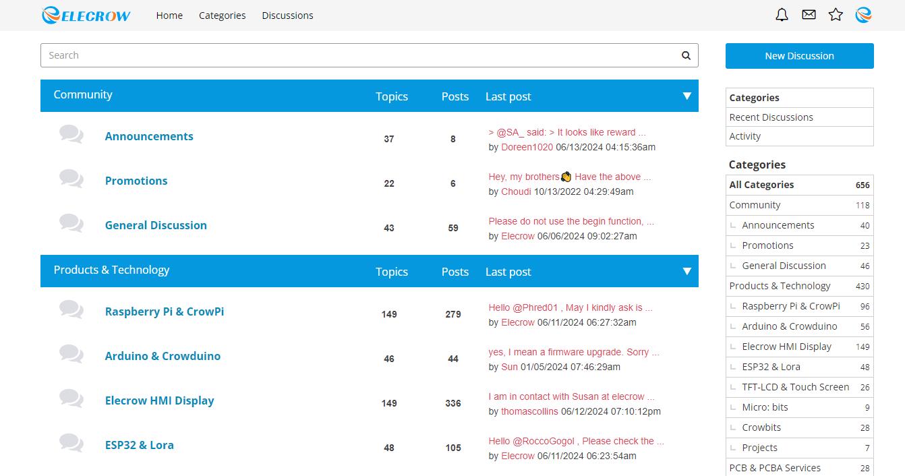Image resolution: width=905 pixels, height=476 pixels.
Task: Open Raspberry Pi & CrowPi category
Action: [x=165, y=311]
